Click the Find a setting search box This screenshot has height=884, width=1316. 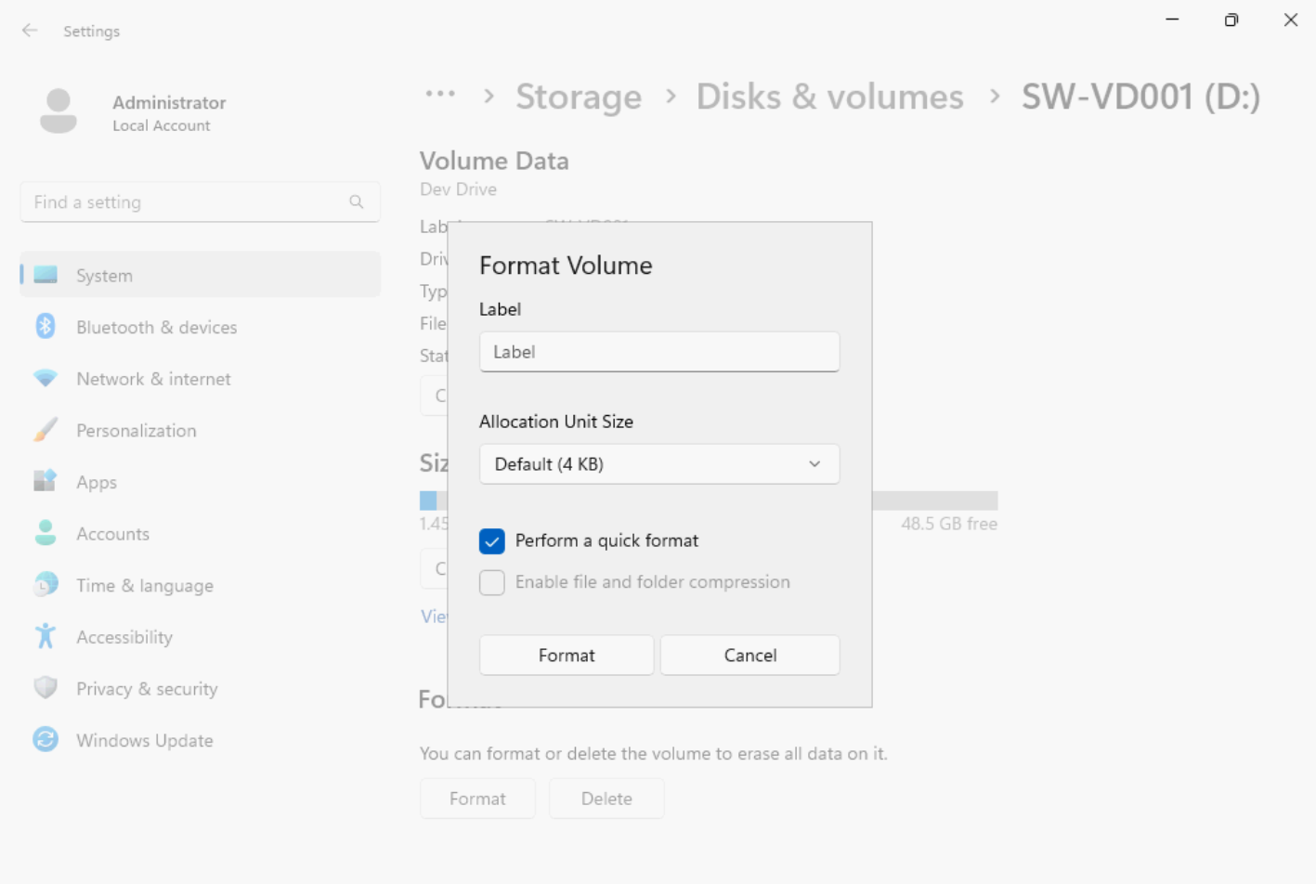point(186,202)
